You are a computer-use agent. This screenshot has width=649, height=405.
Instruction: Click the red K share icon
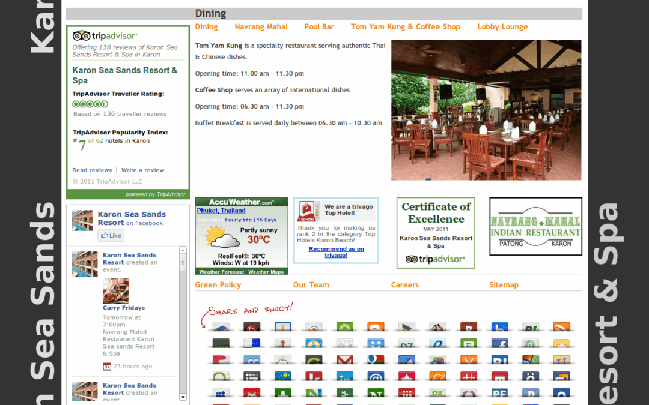314,376
